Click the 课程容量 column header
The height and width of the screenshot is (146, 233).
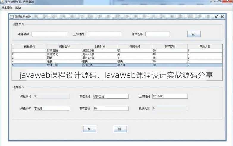pos(170,46)
